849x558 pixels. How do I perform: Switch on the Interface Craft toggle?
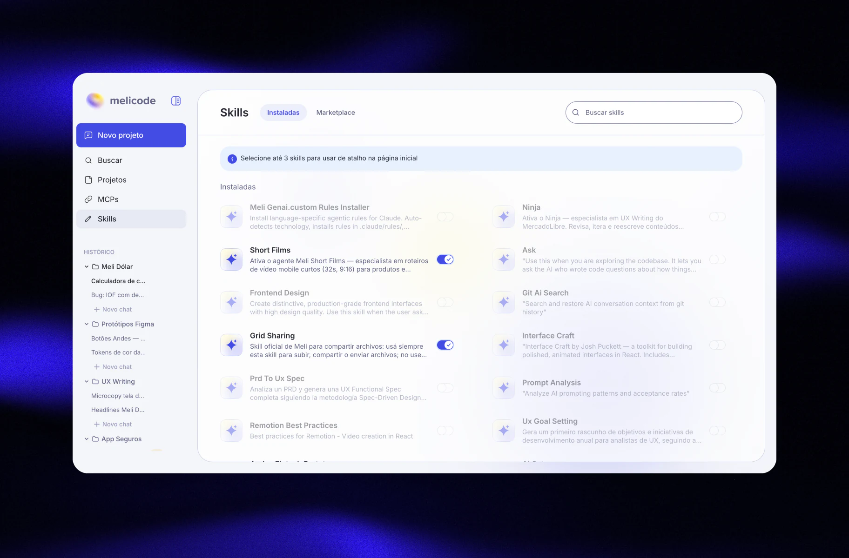click(x=717, y=345)
